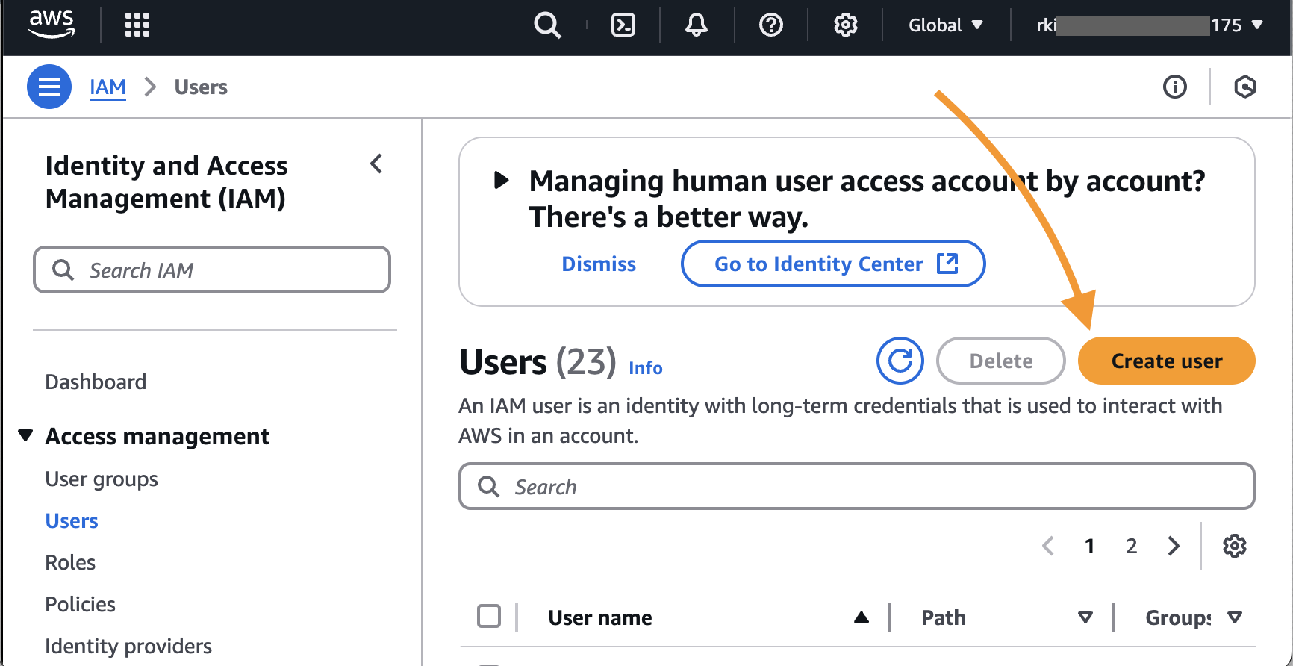This screenshot has width=1293, height=666.
Task: Go to next page of users
Action: (x=1174, y=546)
